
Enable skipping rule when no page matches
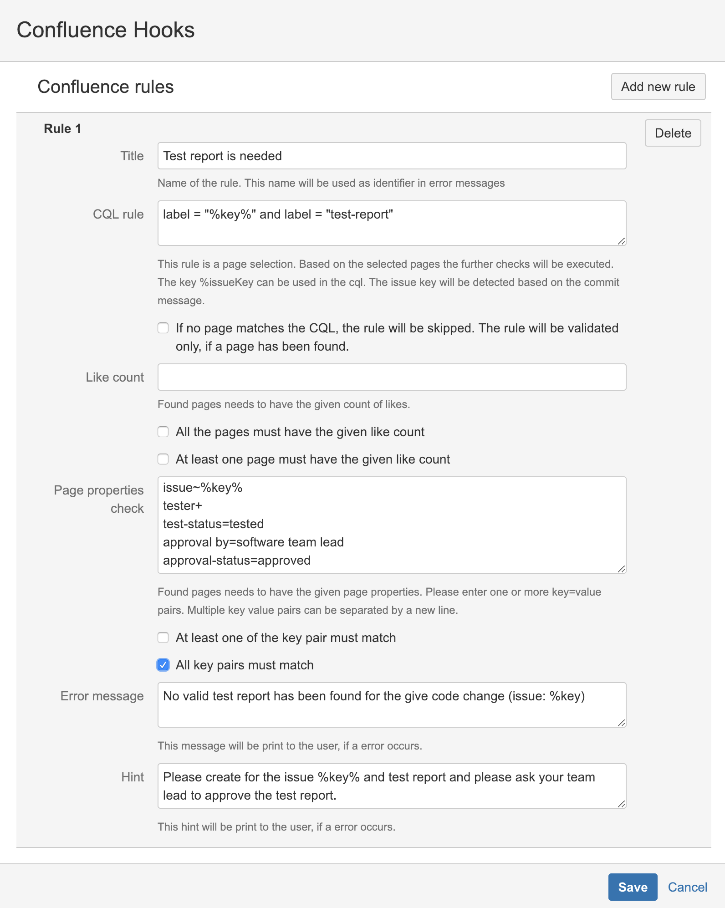[x=163, y=328]
